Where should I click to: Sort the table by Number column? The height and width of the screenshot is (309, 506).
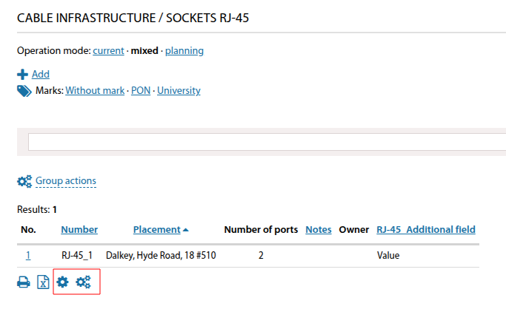[79, 230]
